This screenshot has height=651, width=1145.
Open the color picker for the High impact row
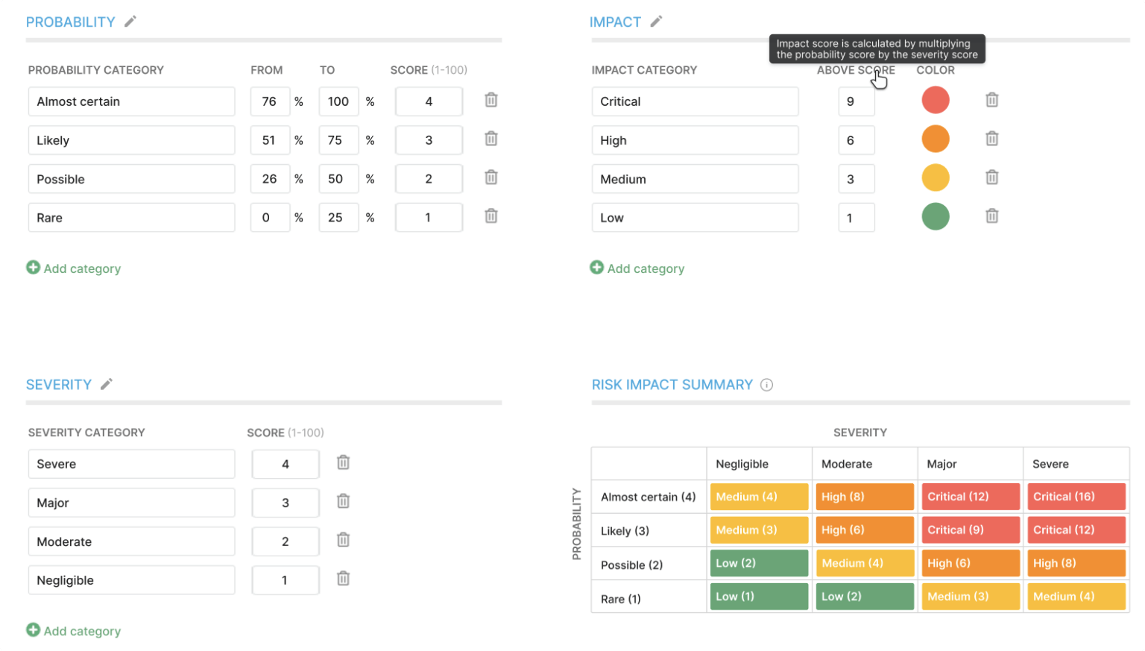(936, 139)
